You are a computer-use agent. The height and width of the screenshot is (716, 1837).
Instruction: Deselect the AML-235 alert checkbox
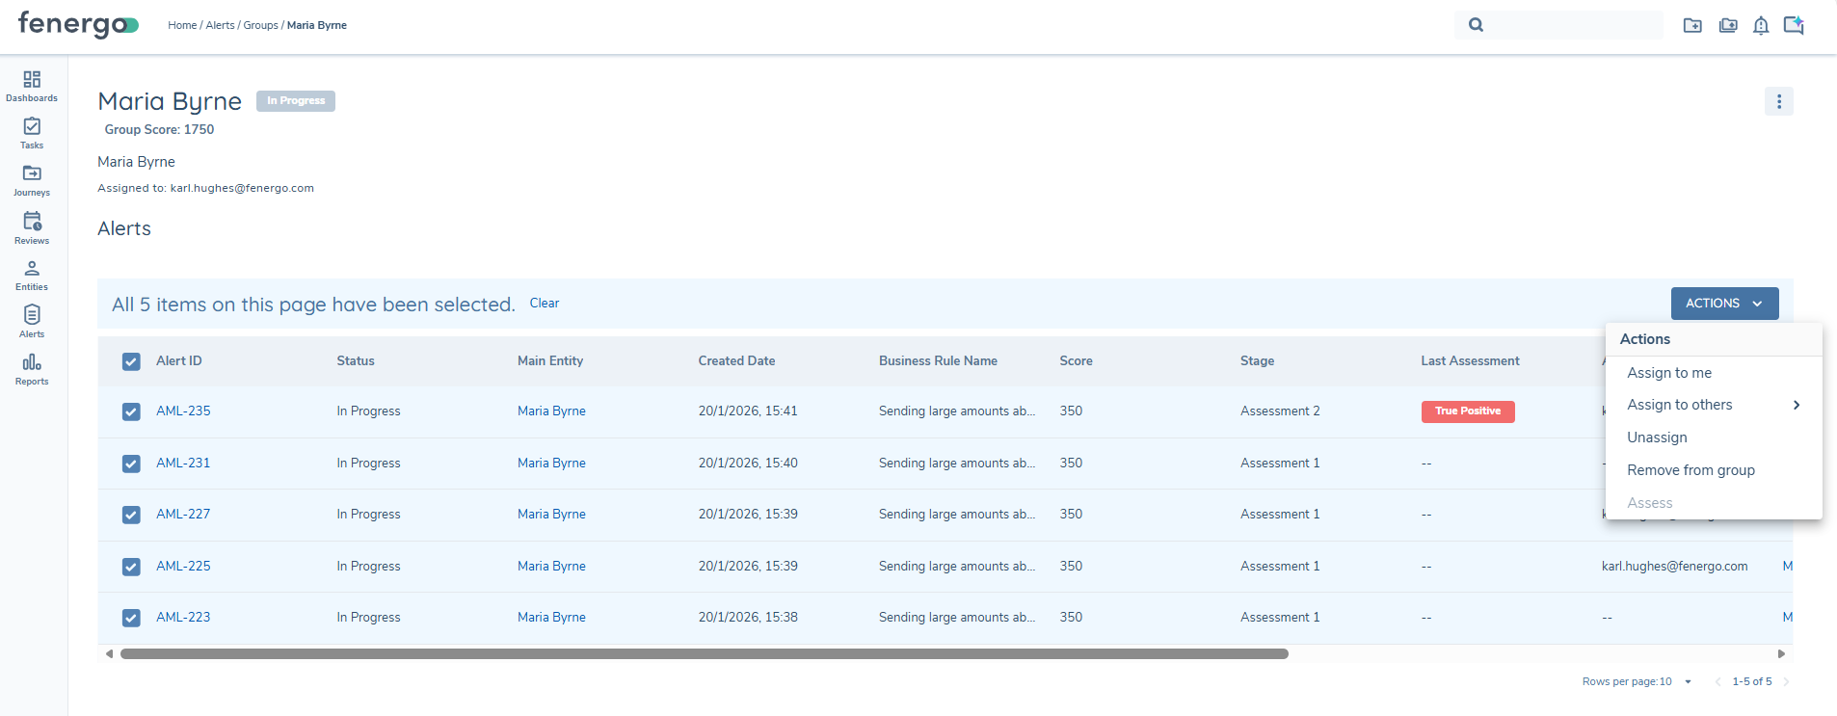(132, 411)
